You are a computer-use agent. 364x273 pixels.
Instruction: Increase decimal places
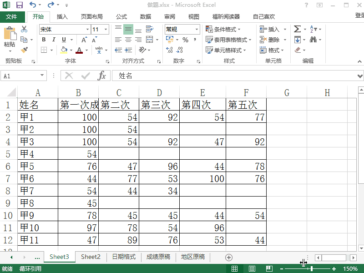(169, 50)
